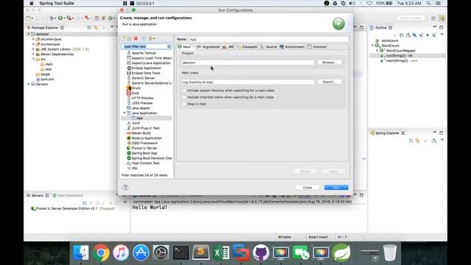This screenshot has width=471, height=265.
Task: Toggle the Stop in main checkbox
Action: tap(184, 104)
